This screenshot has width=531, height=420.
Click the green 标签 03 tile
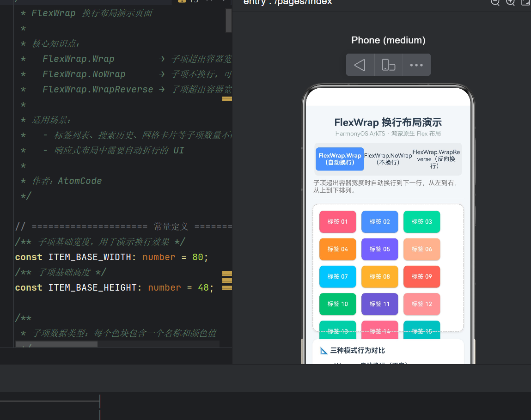[421, 221]
